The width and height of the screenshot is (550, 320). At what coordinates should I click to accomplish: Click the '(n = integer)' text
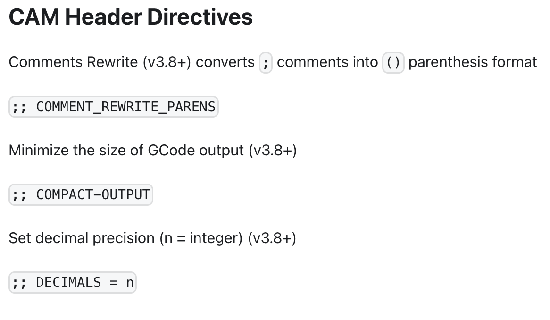point(201,238)
